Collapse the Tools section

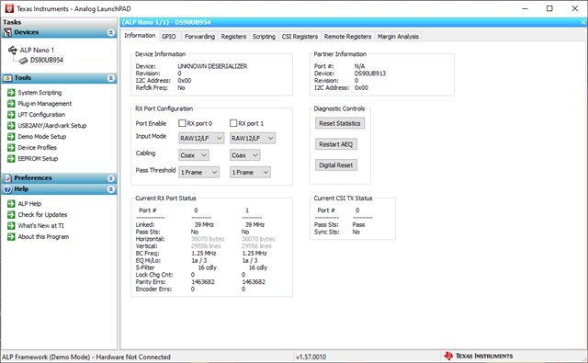[x=110, y=78]
